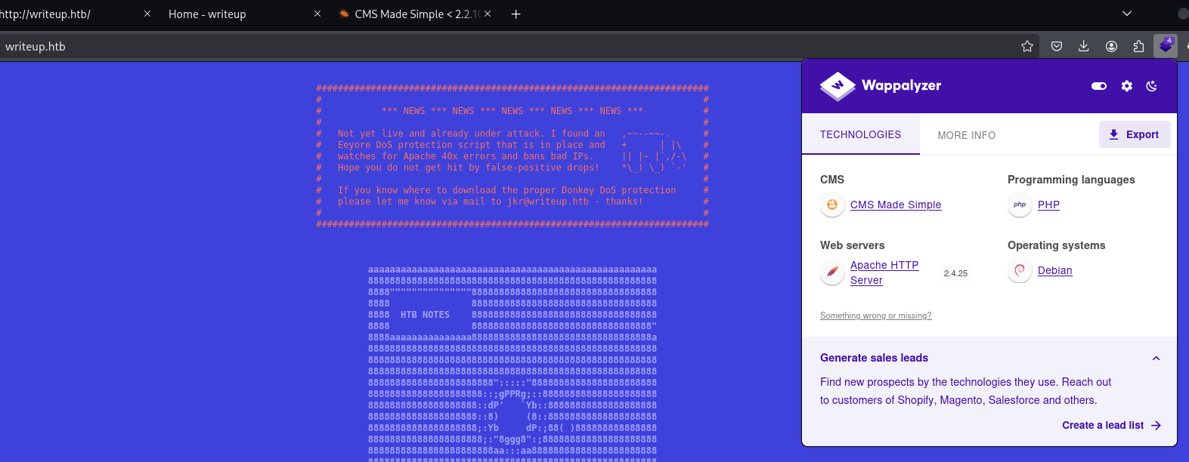1189x462 pixels.
Task: Switch to the MORE INFO tab
Action: tap(966, 135)
